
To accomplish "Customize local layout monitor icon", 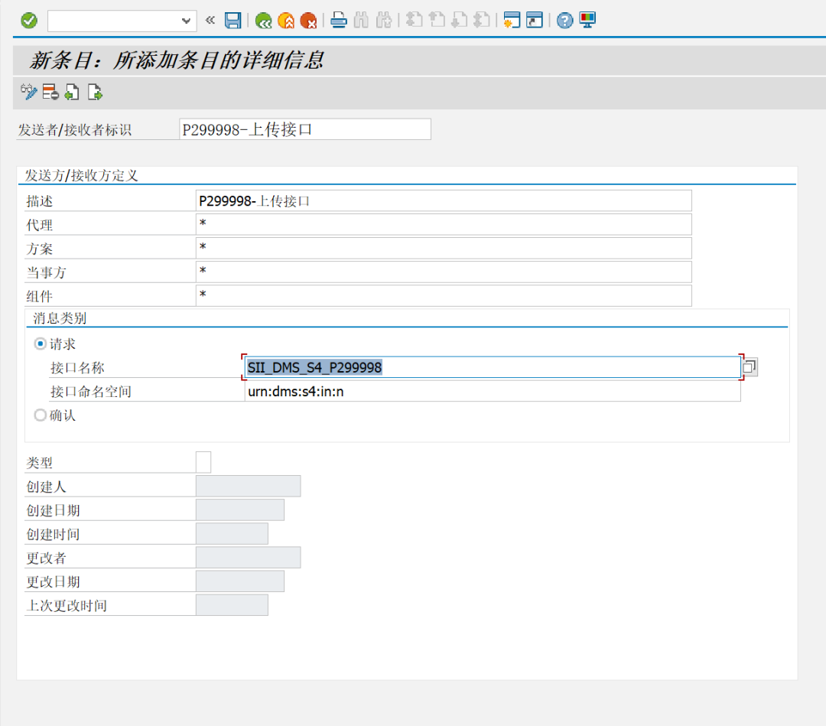I will coord(587,21).
